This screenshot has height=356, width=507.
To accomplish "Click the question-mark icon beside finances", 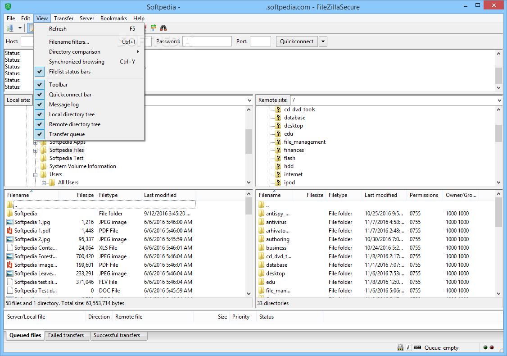I will 278,150.
